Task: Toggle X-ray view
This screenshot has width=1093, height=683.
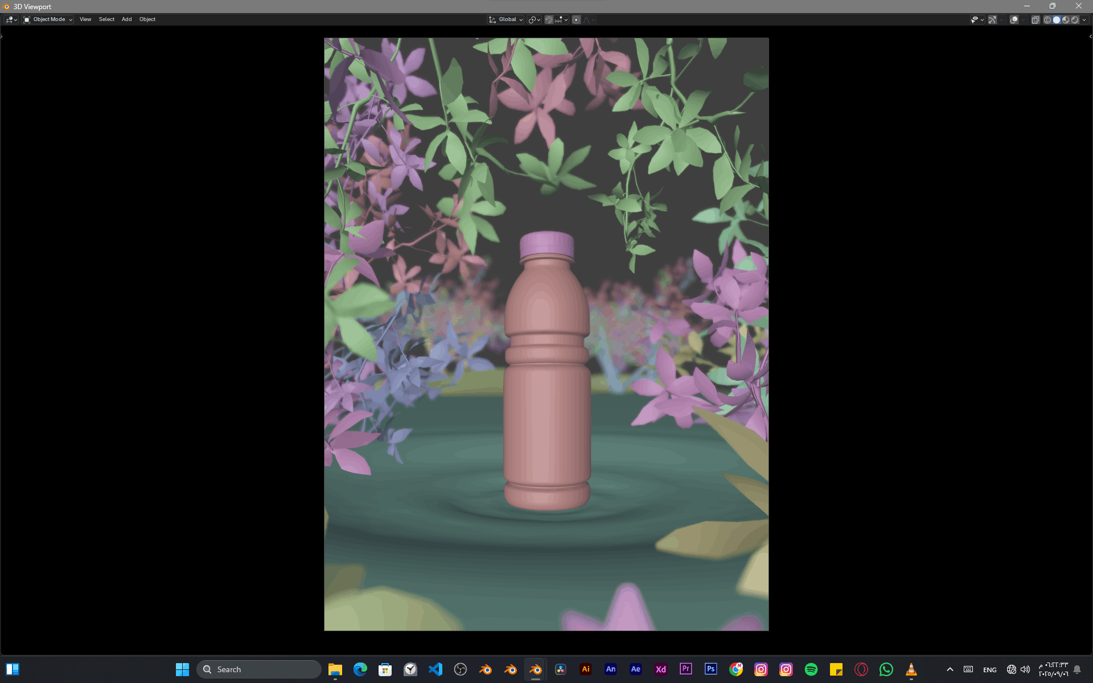Action: pos(1036,19)
